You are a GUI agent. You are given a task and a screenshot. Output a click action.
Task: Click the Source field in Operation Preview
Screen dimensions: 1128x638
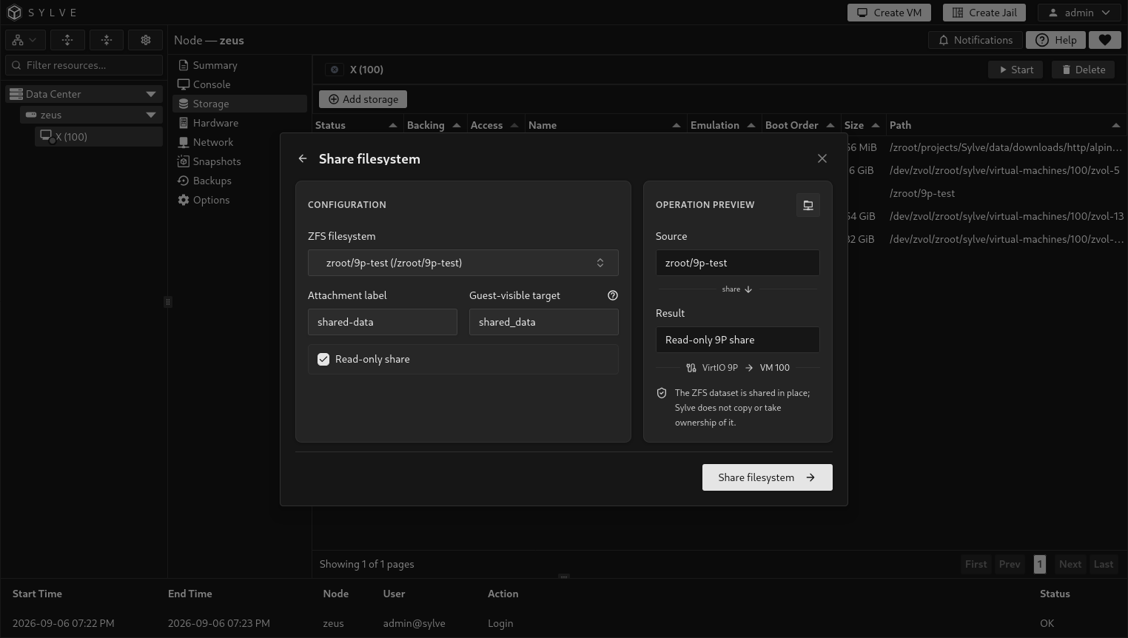point(738,263)
